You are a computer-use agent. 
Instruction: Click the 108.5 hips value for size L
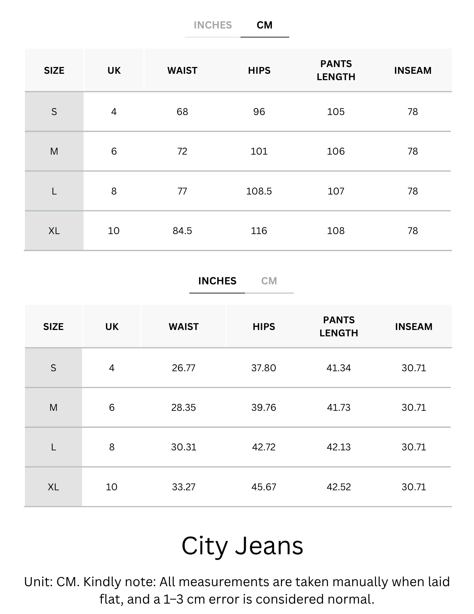(259, 191)
